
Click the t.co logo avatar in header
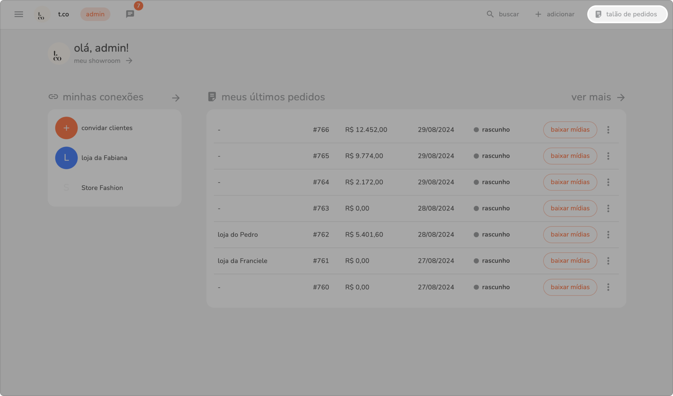click(41, 15)
